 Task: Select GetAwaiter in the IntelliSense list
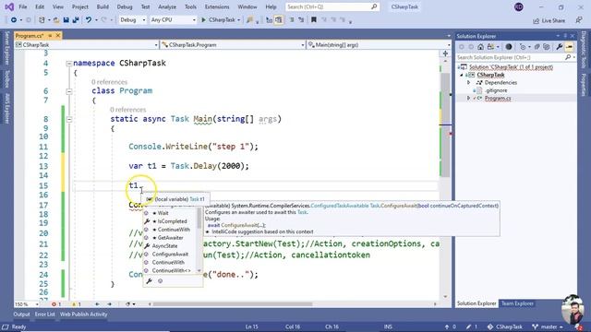point(170,238)
